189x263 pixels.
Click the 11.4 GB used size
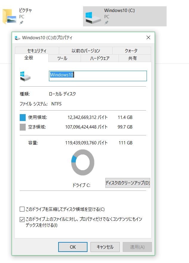tap(125, 117)
